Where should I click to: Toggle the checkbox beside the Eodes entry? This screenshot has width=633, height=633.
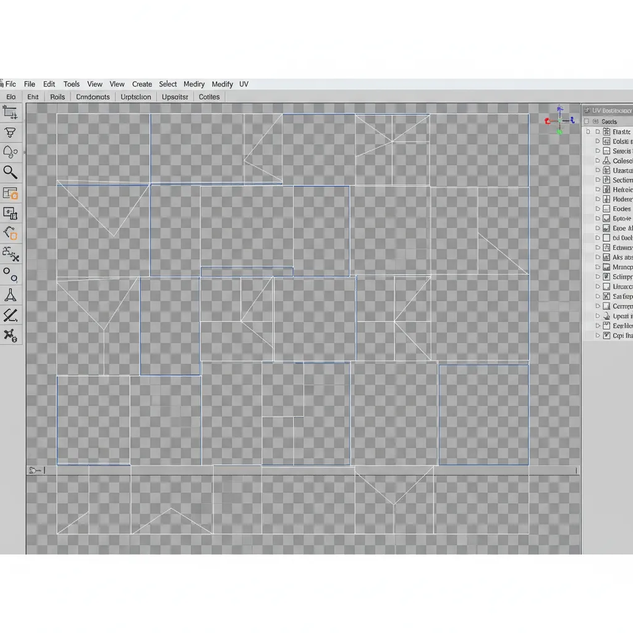pyautogui.click(x=606, y=208)
